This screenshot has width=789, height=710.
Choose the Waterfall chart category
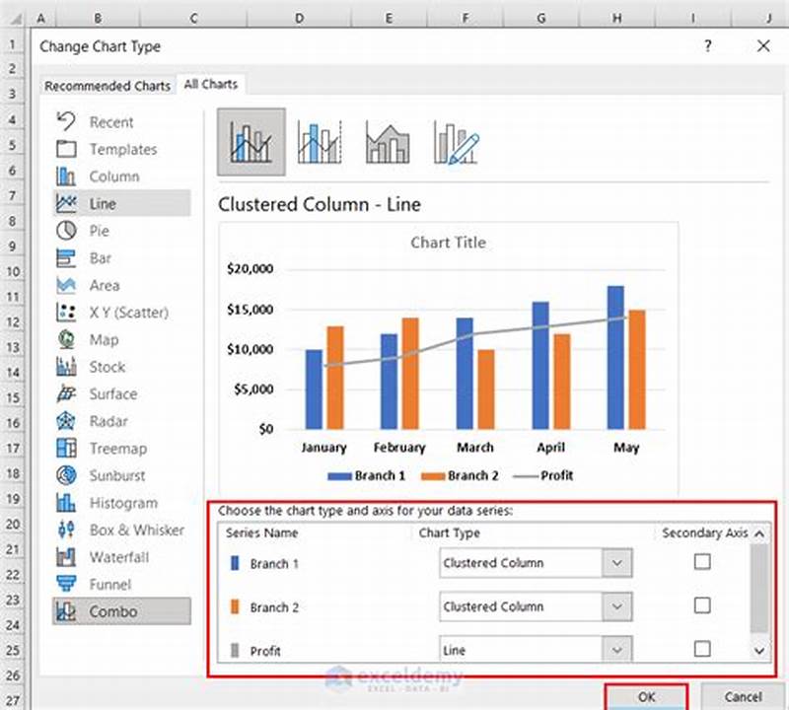(111, 557)
